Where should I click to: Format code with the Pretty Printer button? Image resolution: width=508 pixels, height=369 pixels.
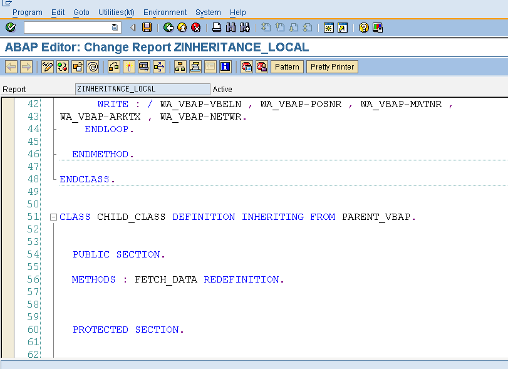tap(332, 66)
